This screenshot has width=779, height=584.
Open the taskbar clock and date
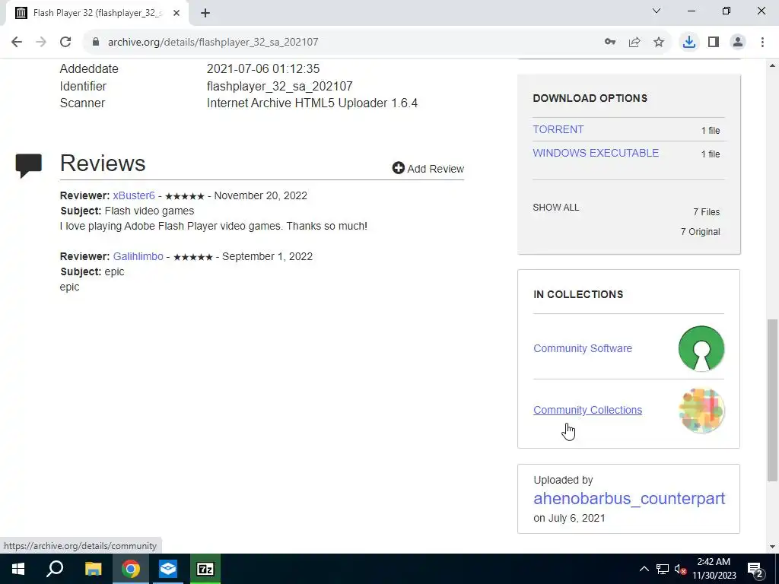[714, 569]
